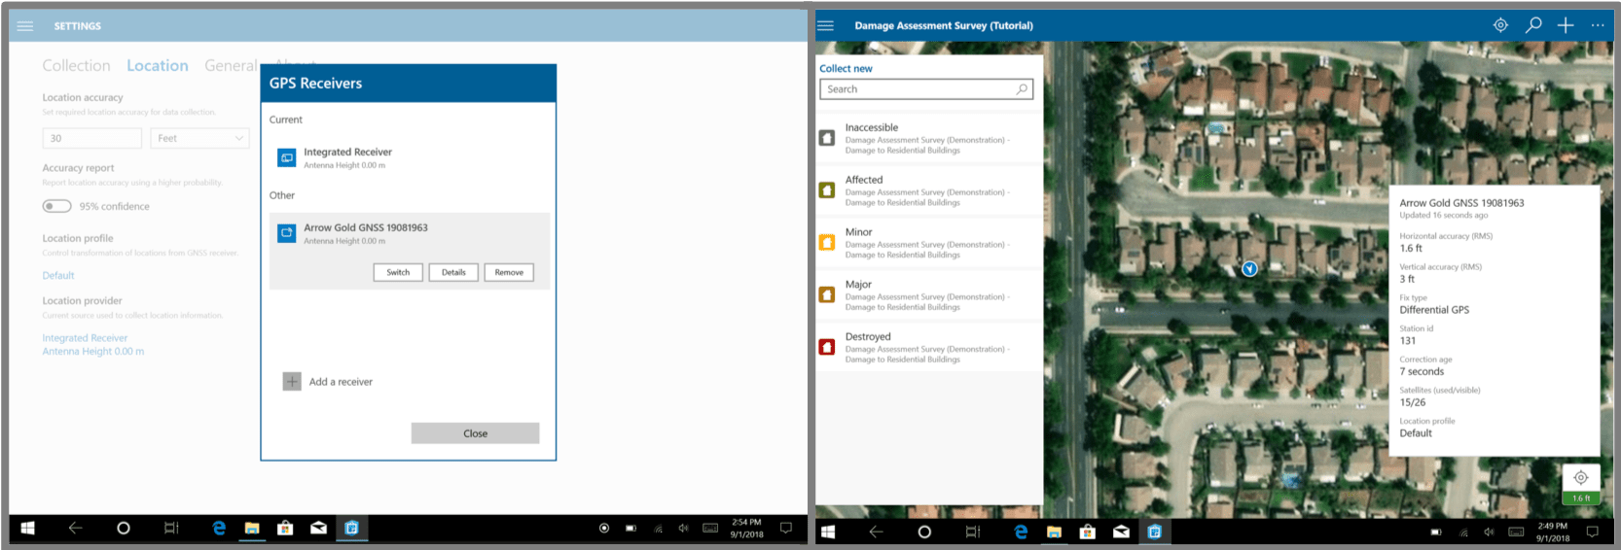Screen dimensions: 1621x550
Task: Open Action Center in the left window taskbar
Action: point(786,528)
